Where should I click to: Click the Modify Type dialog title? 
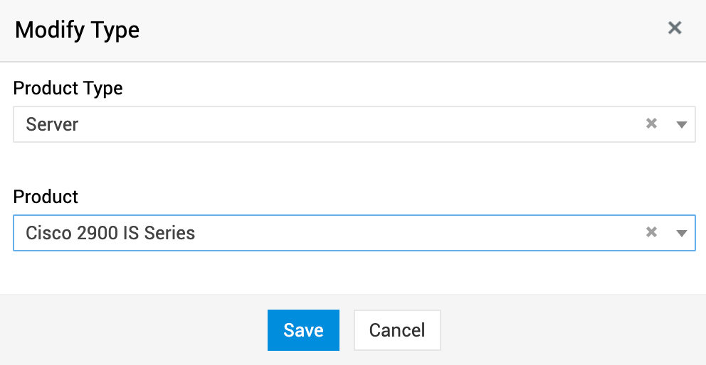tap(77, 30)
